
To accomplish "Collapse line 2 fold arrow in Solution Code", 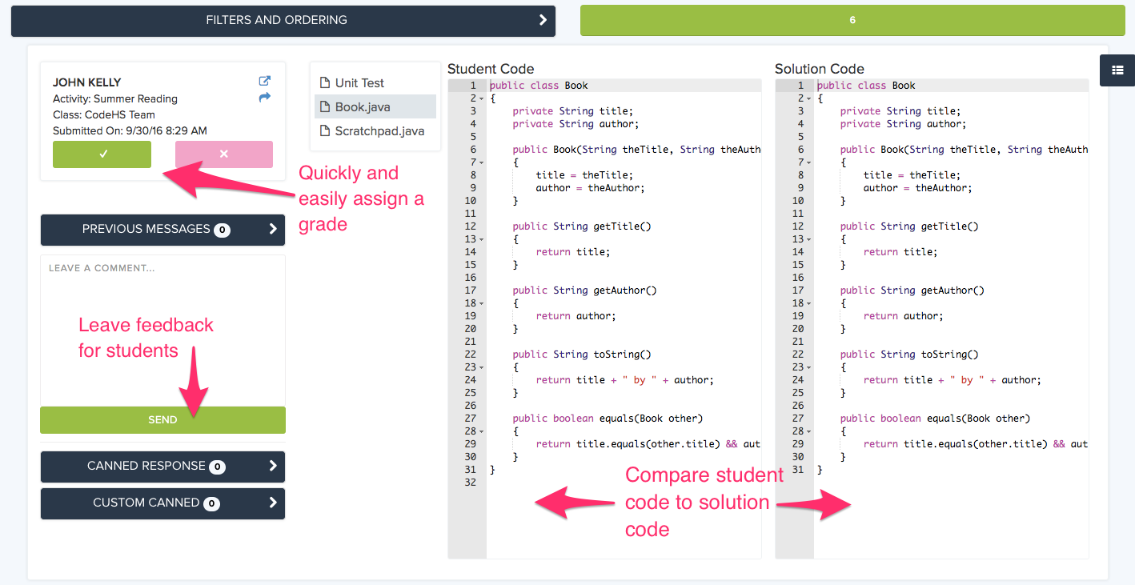I will pos(809,98).
